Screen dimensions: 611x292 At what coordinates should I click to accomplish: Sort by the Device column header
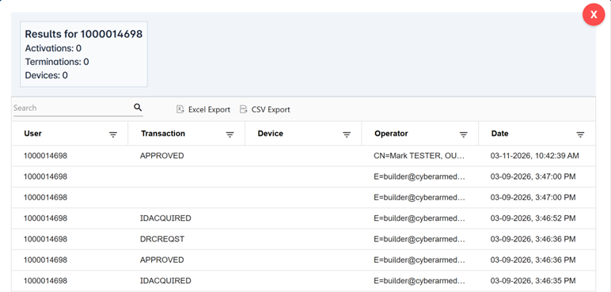coord(270,133)
